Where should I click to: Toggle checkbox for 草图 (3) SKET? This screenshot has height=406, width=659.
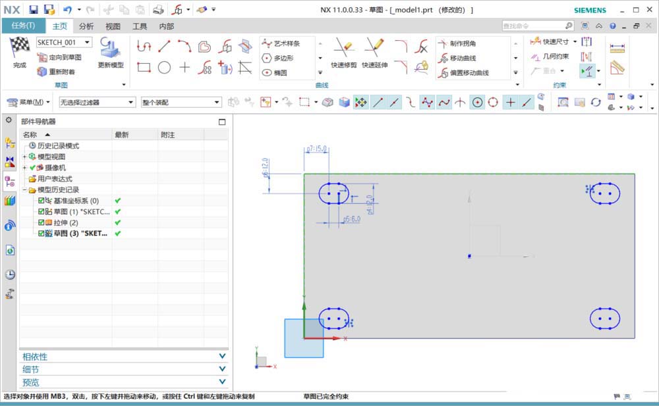[x=41, y=234]
